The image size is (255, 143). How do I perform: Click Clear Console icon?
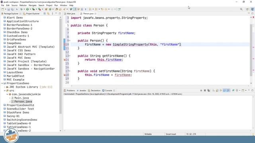[214, 91]
